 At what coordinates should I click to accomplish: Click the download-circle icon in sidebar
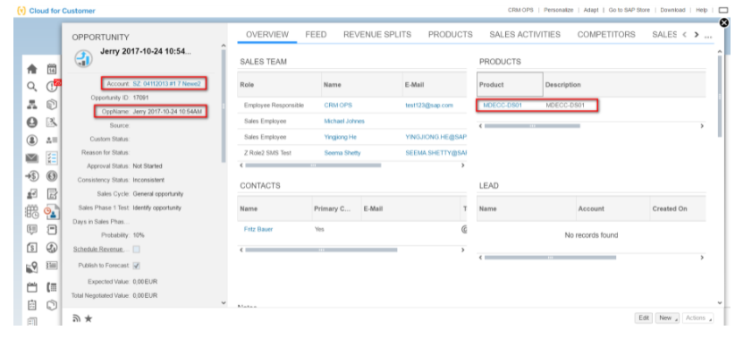point(32,123)
